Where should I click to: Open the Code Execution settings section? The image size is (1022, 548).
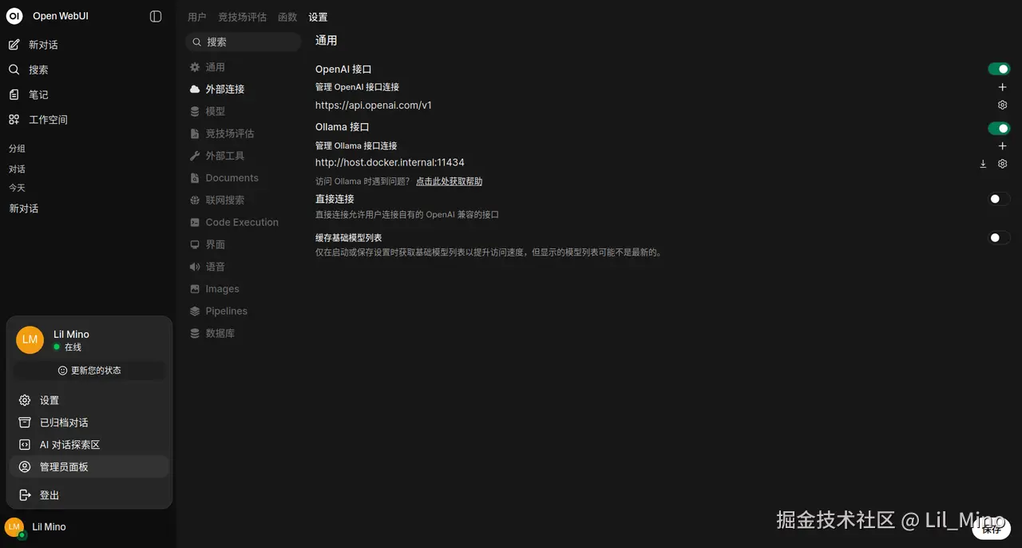coord(241,222)
